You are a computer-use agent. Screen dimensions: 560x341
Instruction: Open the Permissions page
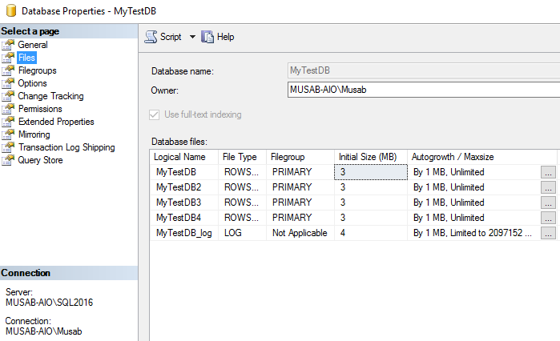pos(39,109)
